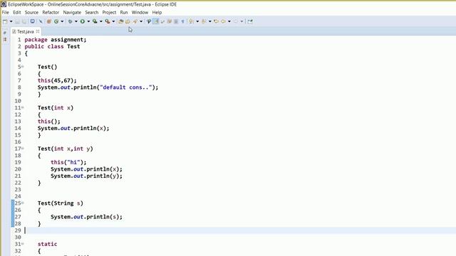This screenshot has height=256, width=456.
Task: Click the New Java Package icon
Action: pos(49,21)
